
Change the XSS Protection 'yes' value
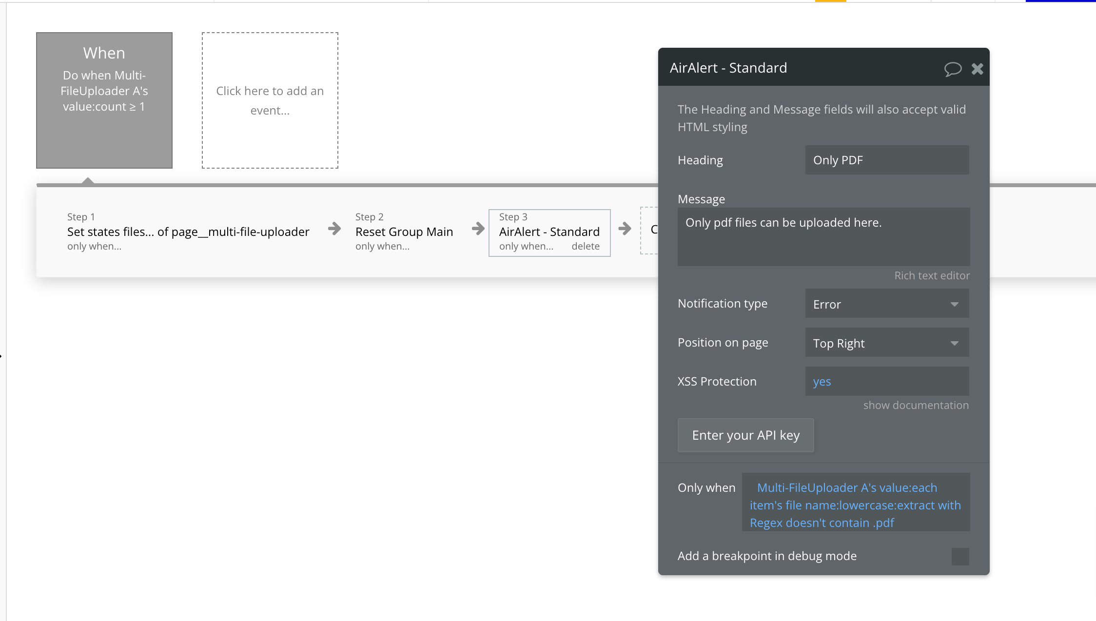click(887, 381)
